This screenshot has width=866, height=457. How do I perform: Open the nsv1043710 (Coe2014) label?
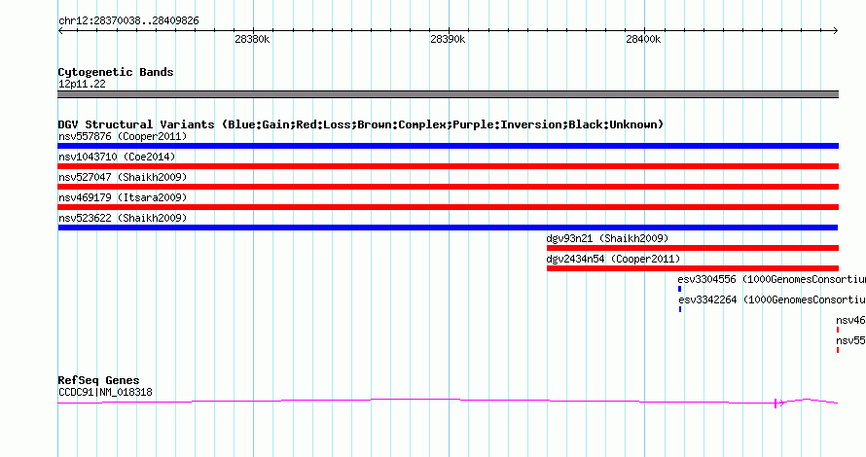coord(117,157)
